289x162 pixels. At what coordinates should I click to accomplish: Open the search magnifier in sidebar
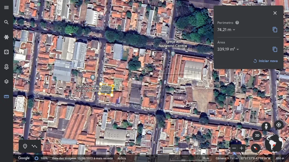6,22
